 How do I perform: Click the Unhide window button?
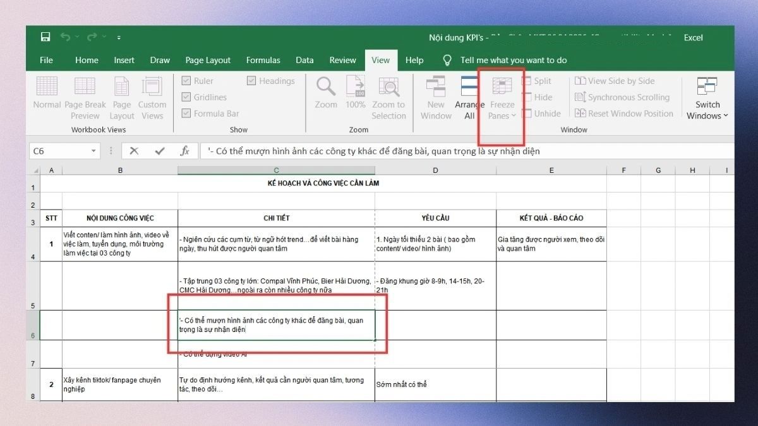pyautogui.click(x=541, y=114)
